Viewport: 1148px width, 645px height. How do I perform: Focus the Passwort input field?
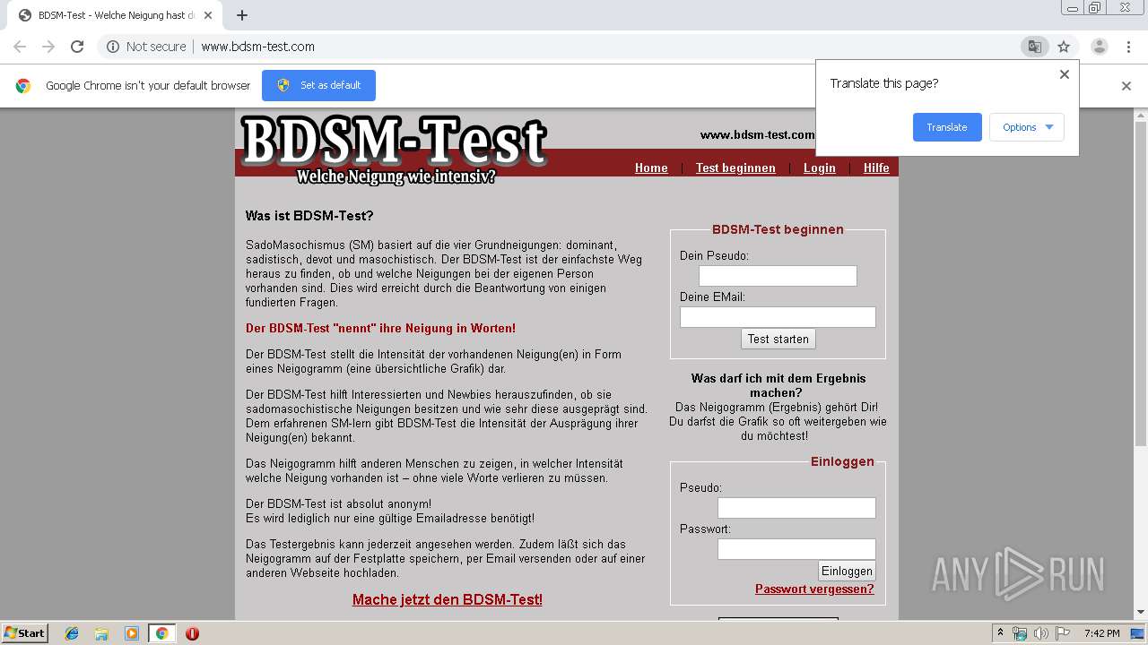(796, 549)
